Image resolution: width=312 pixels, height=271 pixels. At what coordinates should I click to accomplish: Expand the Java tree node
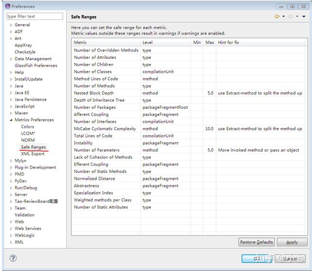pyautogui.click(x=11, y=86)
